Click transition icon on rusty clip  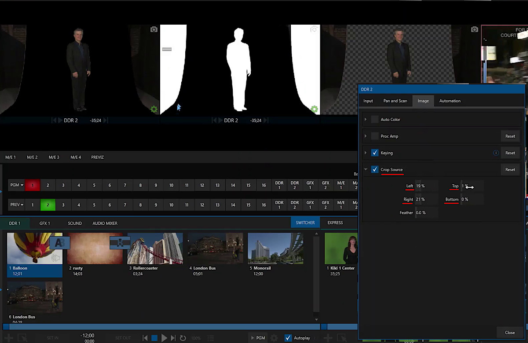120,243
